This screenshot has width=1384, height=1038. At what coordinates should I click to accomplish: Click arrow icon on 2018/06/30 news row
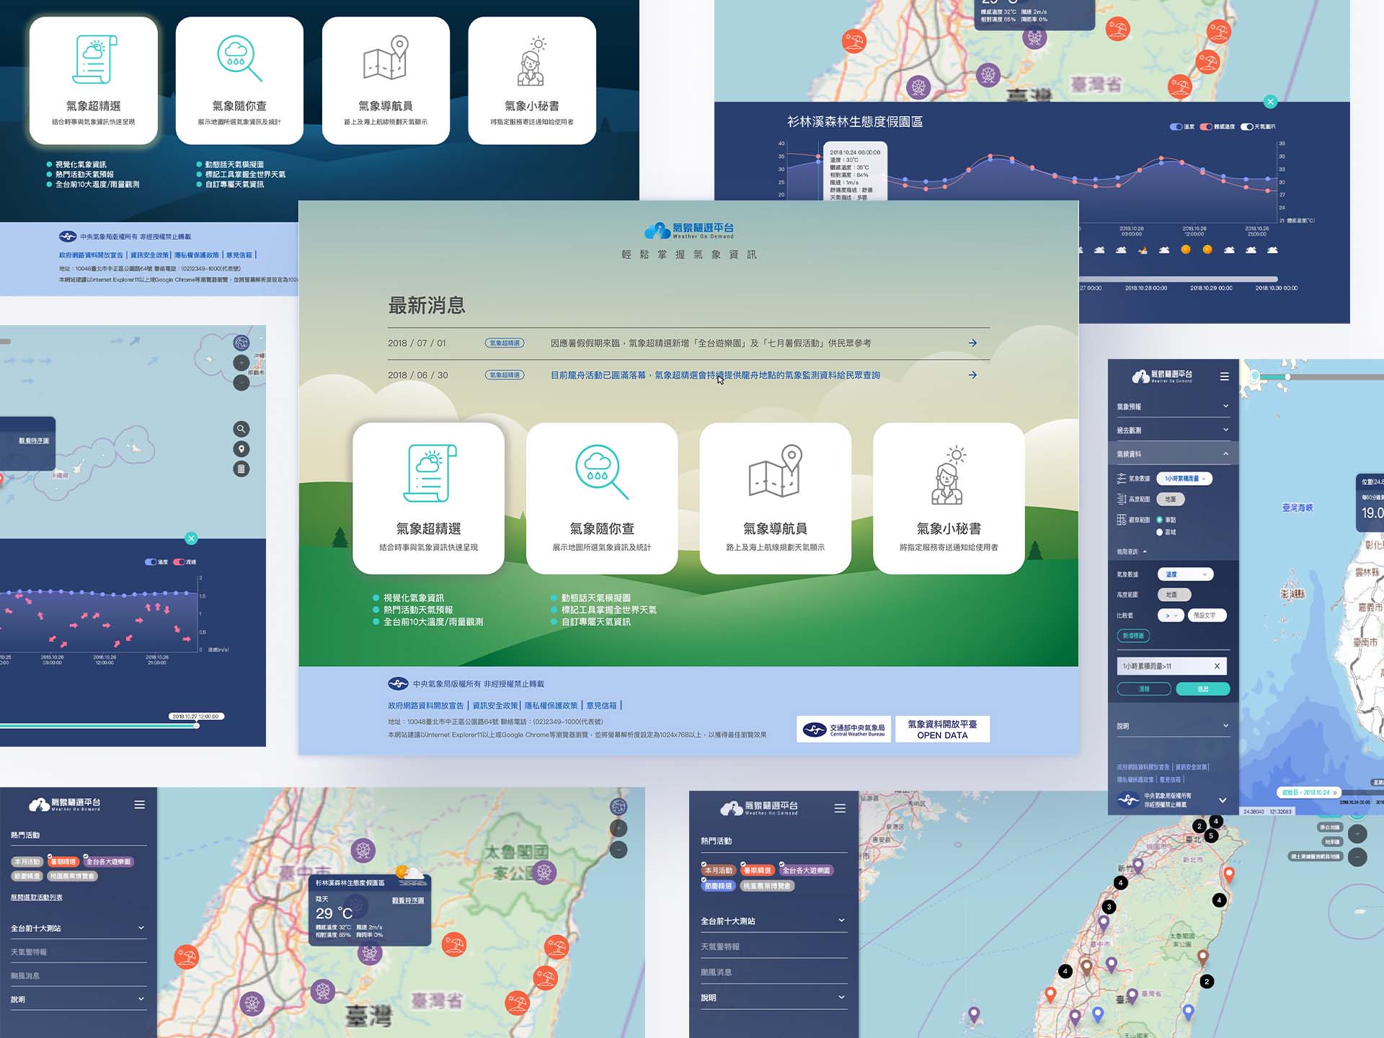(972, 375)
